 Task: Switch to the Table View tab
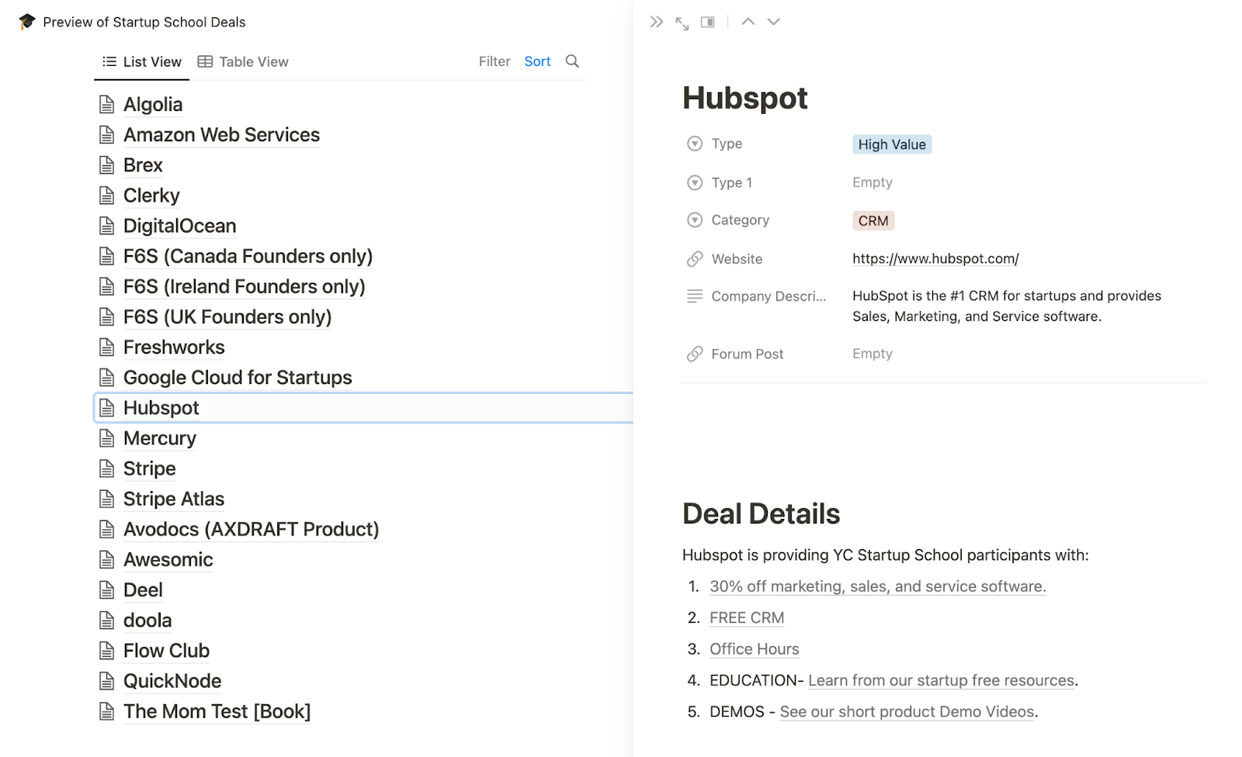243,62
